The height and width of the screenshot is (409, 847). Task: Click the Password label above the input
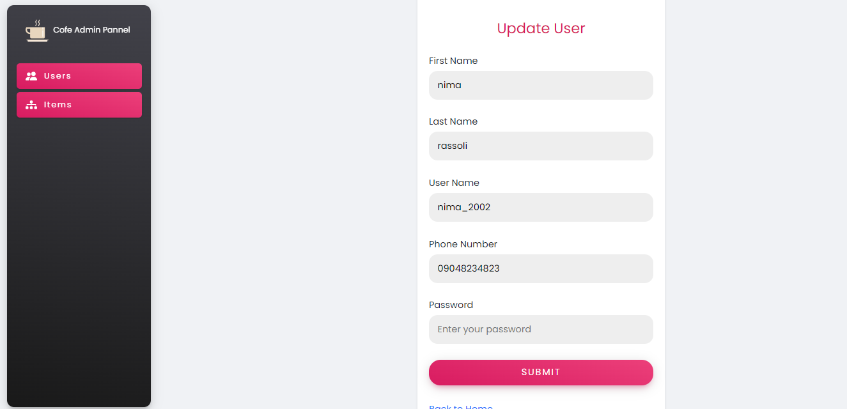point(451,304)
